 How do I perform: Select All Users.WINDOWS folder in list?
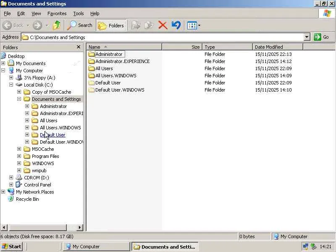click(113, 76)
